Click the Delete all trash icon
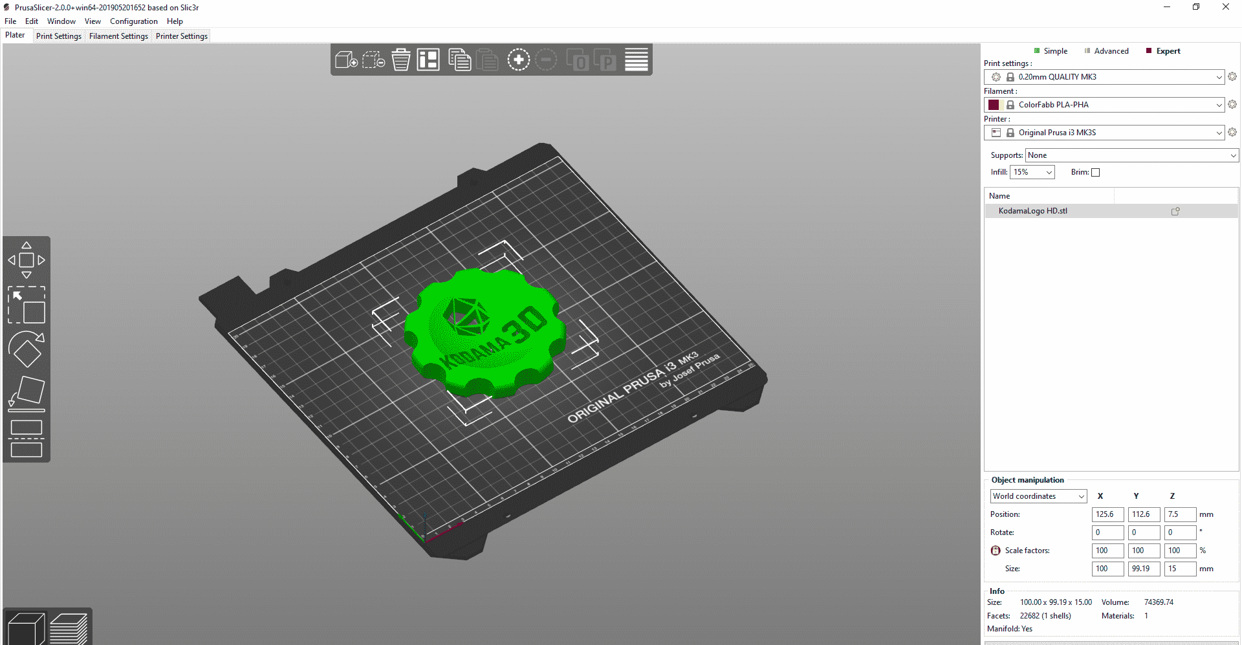 click(x=401, y=60)
